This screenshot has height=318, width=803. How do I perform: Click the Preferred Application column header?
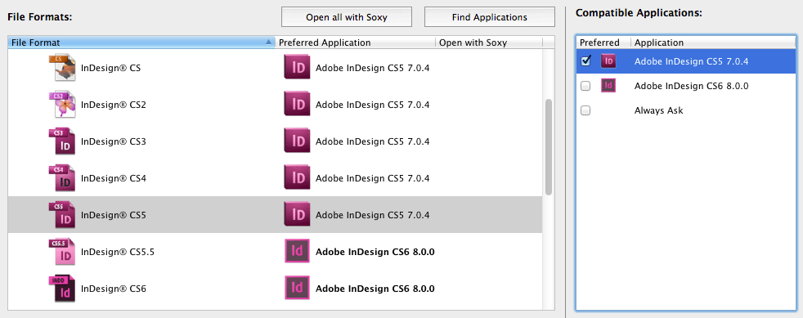[356, 43]
